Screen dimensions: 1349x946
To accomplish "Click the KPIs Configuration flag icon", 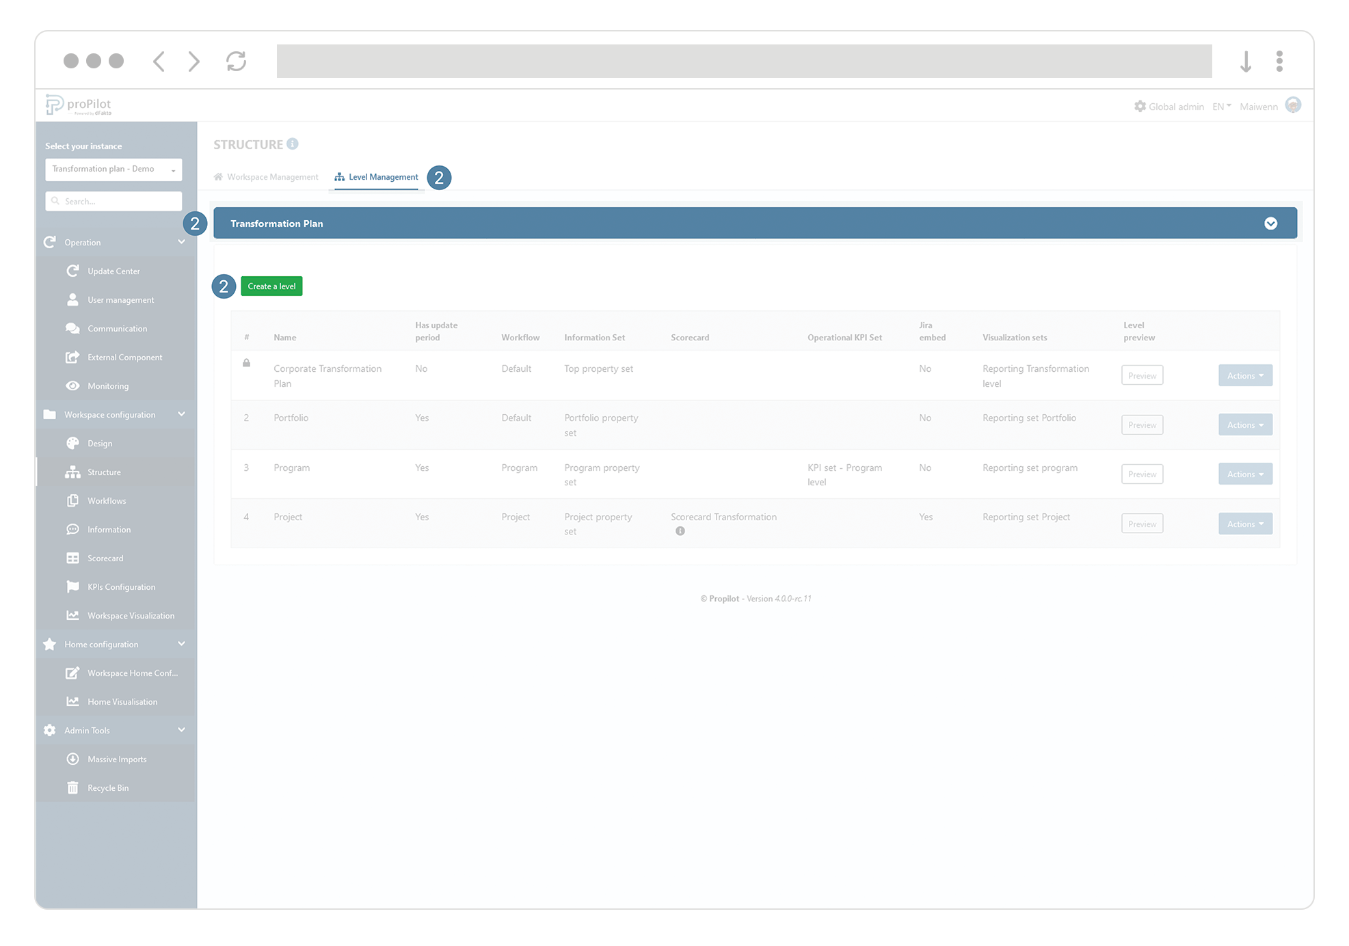I will (x=72, y=587).
